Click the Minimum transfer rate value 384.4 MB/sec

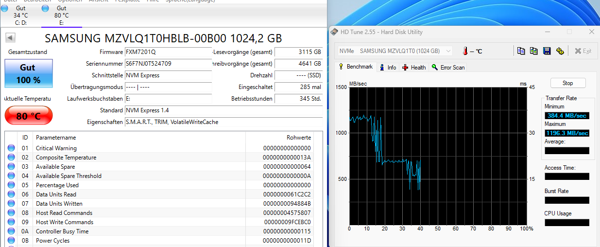567,115
